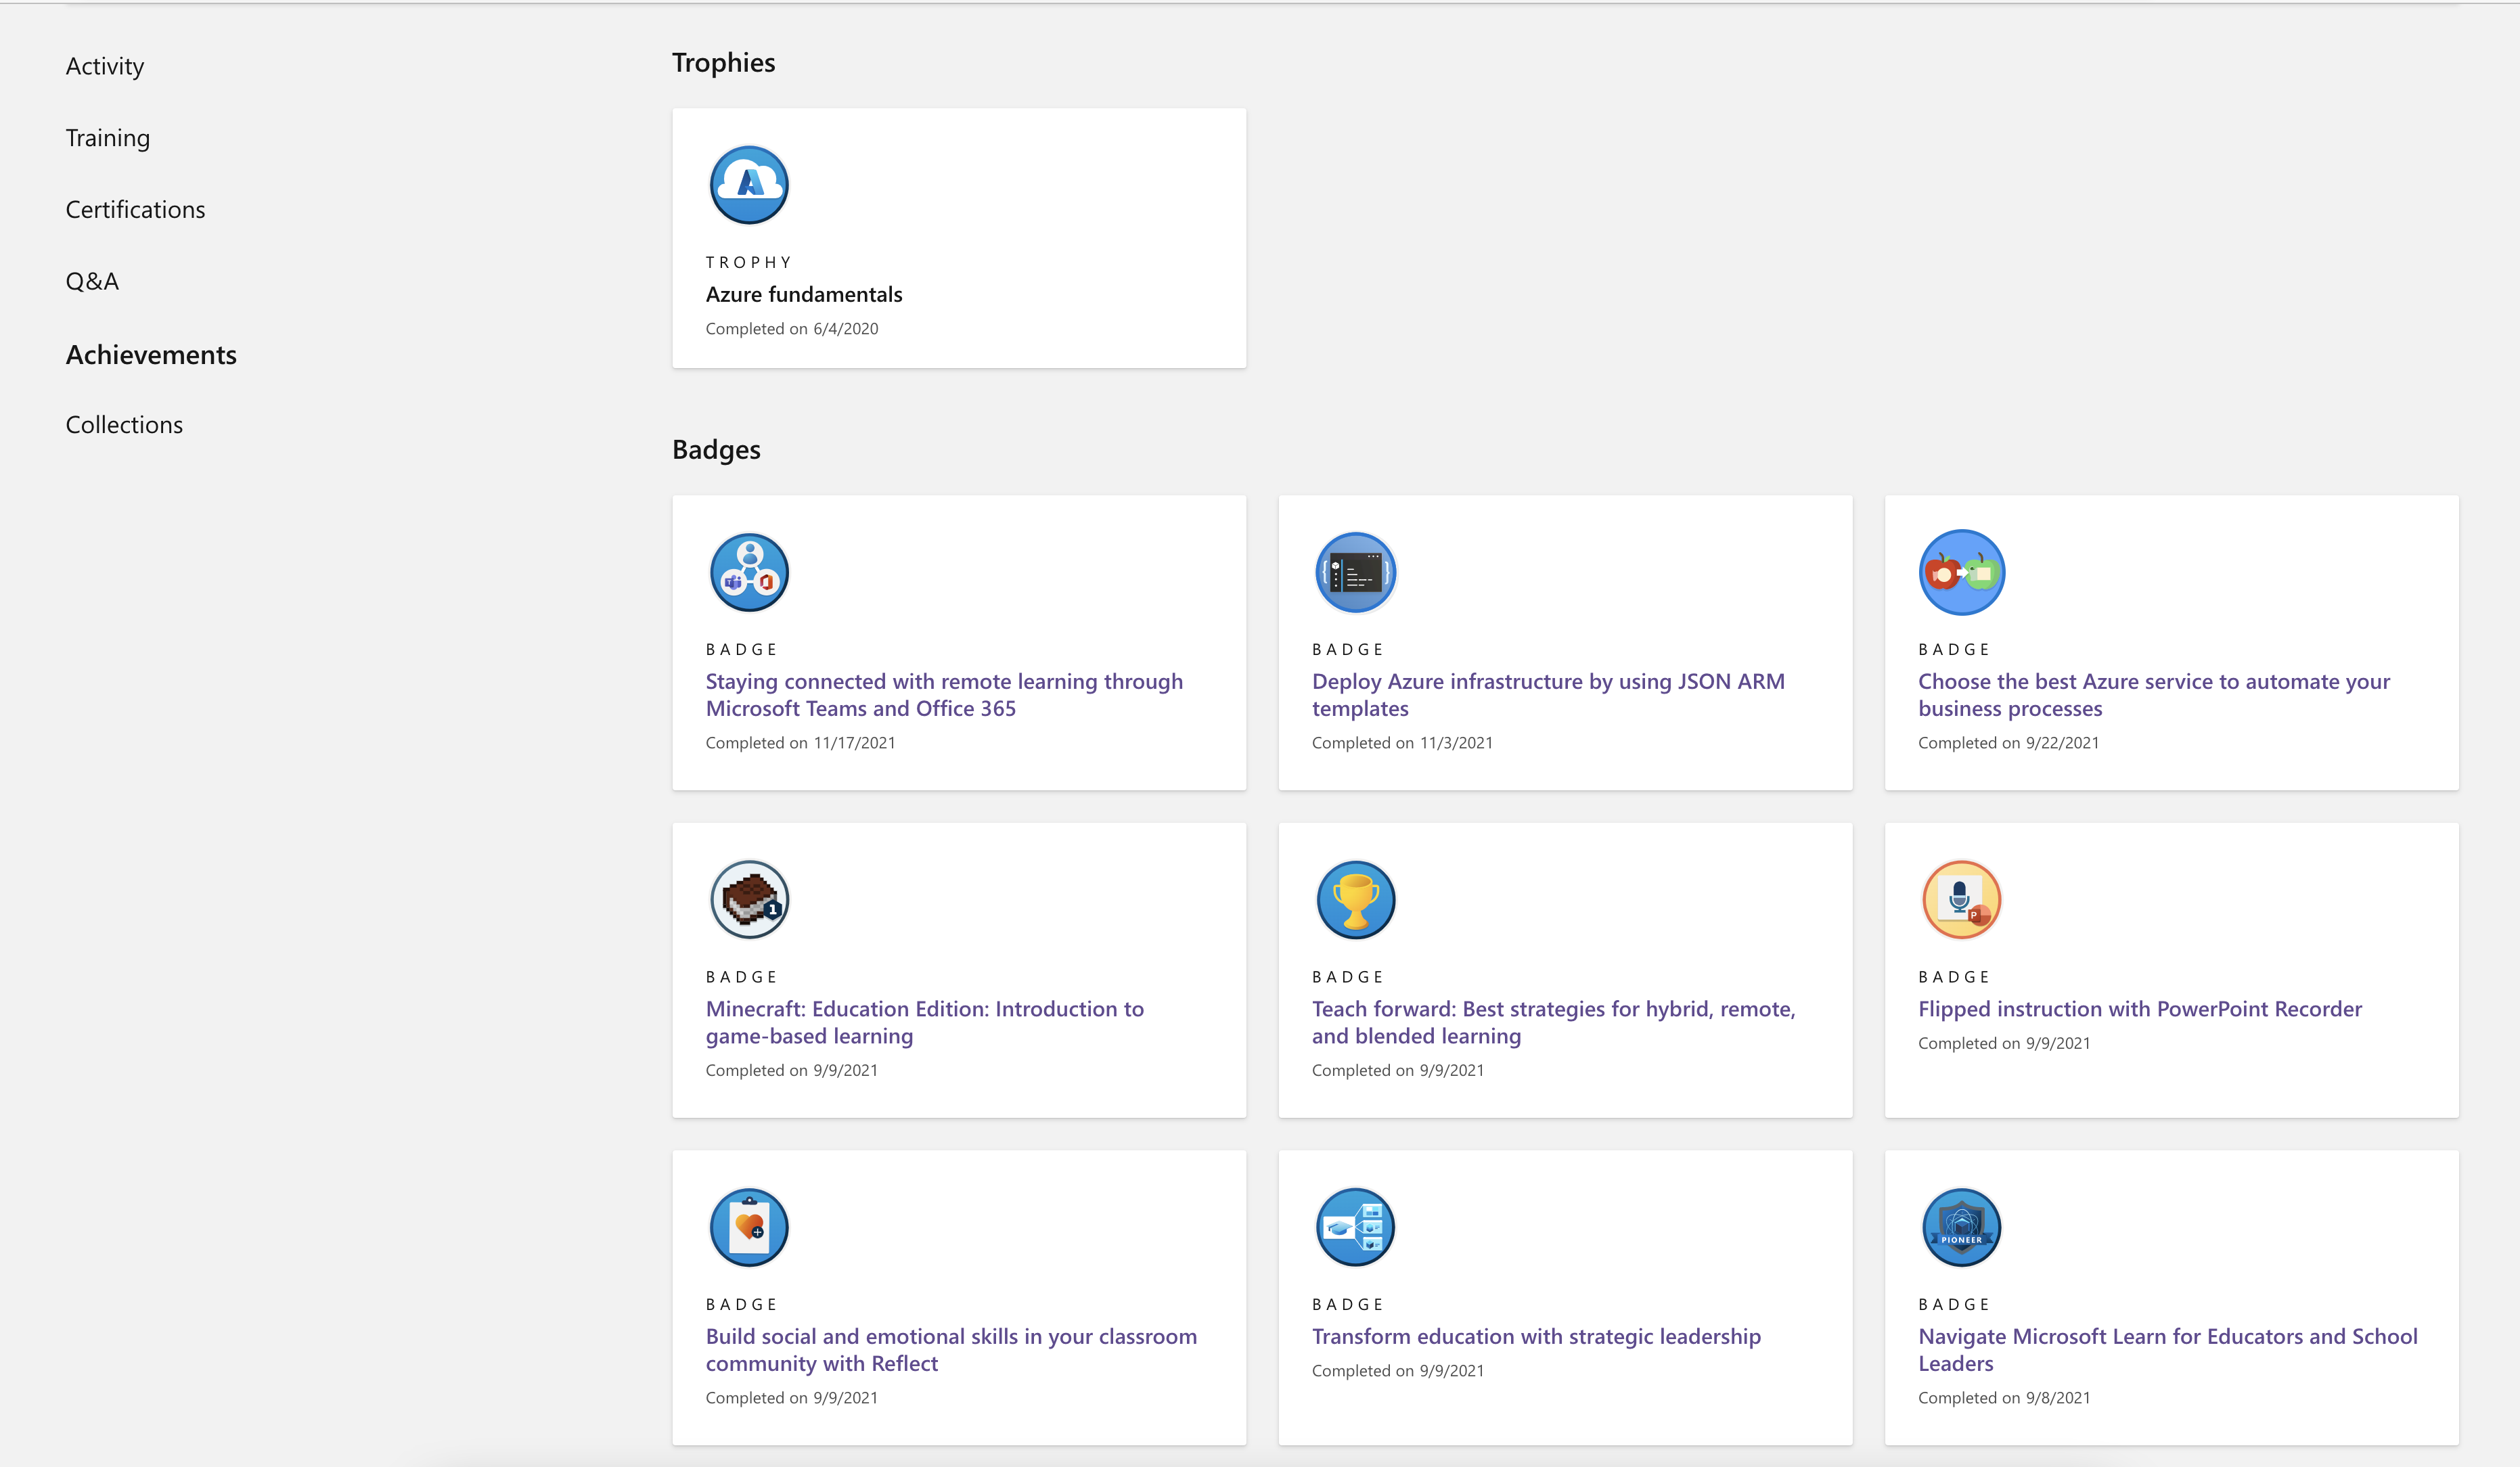This screenshot has width=2520, height=1467.
Task: Open Collections in the sidebar
Action: click(124, 425)
